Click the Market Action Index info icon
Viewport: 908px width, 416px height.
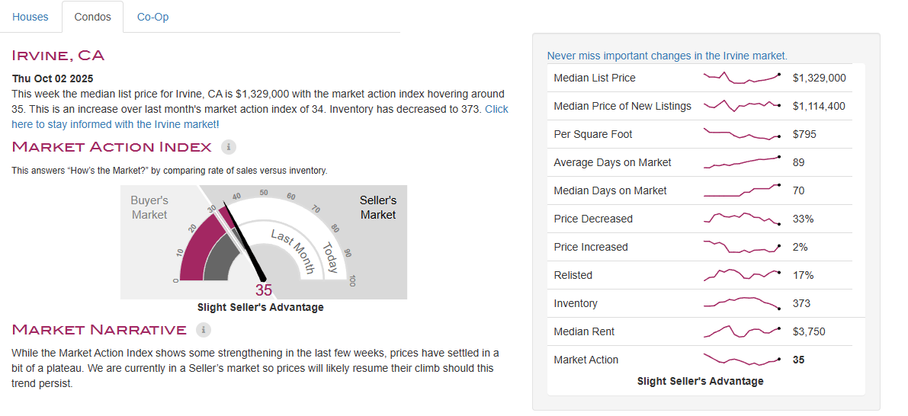(228, 146)
